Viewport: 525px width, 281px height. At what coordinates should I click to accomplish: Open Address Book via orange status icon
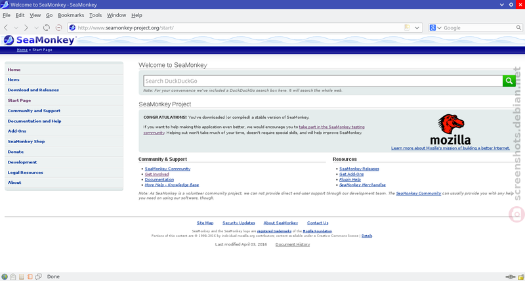pos(30,276)
